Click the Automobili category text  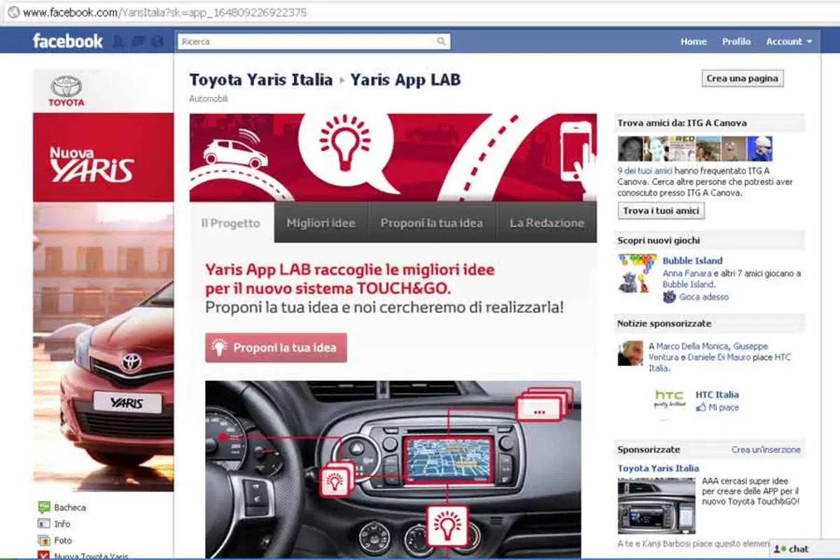[x=209, y=99]
